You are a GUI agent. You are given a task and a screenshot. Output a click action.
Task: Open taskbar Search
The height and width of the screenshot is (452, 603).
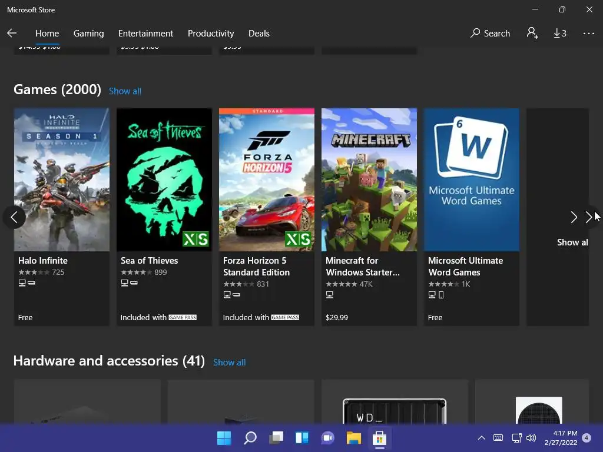tap(250, 438)
